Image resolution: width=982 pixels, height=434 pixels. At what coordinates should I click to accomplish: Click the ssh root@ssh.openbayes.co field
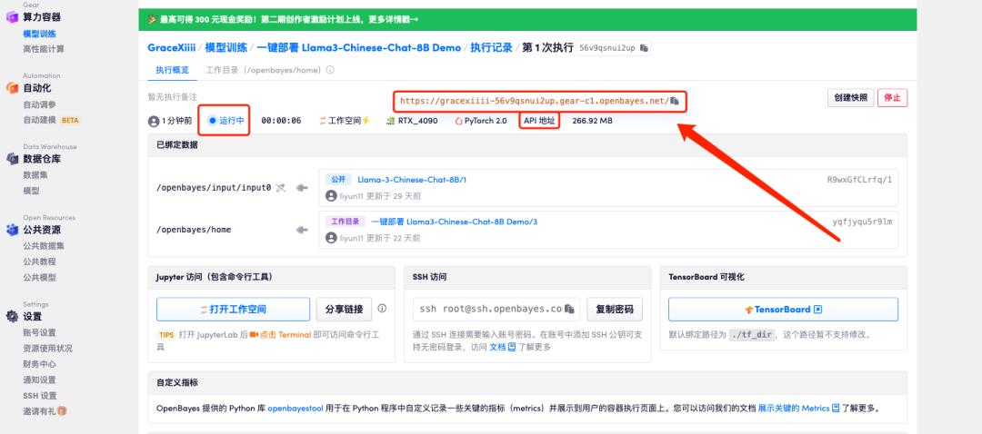pyautogui.click(x=496, y=309)
